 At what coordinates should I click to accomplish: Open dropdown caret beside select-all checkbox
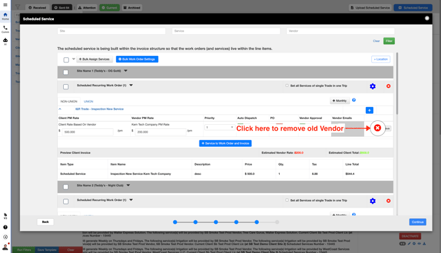pyautogui.click(x=74, y=59)
